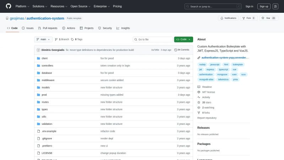Click the .gitignore file icon
This screenshot has height=160, width=284.
coord(38,138)
